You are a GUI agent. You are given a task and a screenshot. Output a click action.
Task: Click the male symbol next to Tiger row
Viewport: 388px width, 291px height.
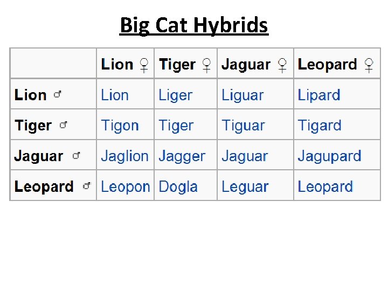[x=64, y=124]
